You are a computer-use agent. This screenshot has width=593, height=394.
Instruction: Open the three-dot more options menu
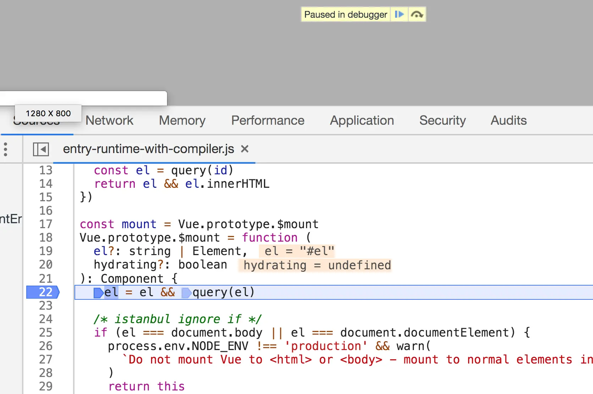click(5, 149)
